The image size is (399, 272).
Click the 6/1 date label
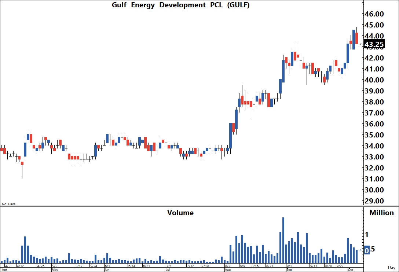107,266
